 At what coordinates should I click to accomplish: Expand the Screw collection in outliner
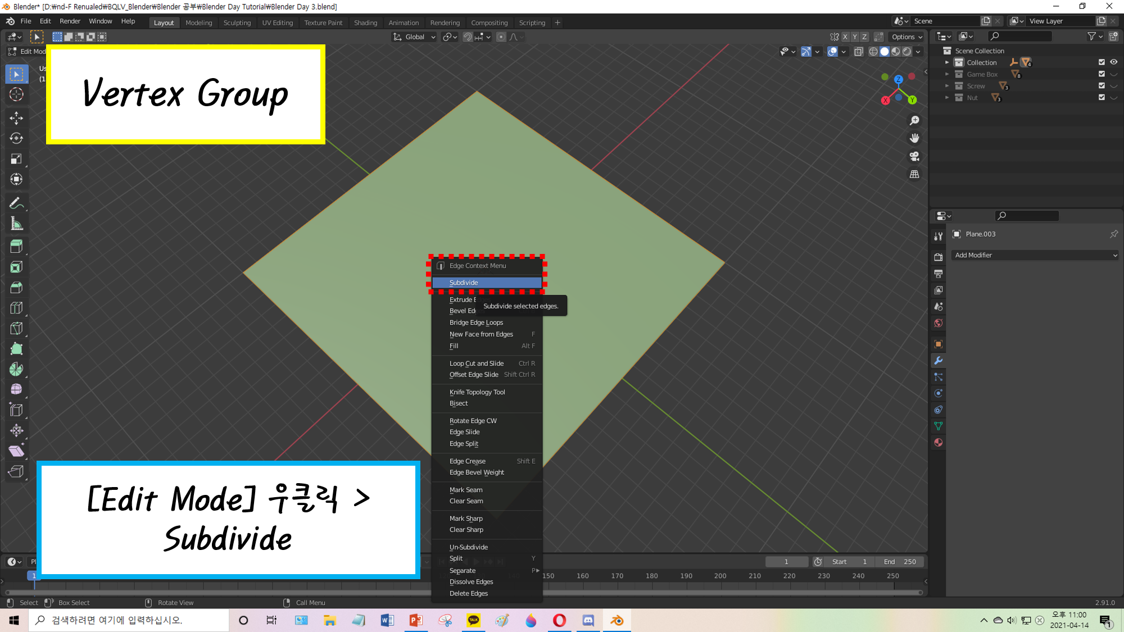pyautogui.click(x=947, y=86)
